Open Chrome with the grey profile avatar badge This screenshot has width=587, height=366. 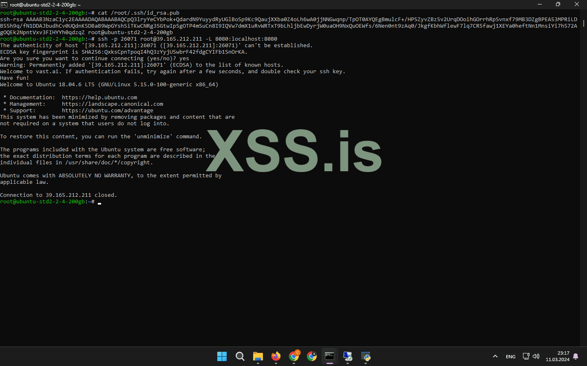312,357
